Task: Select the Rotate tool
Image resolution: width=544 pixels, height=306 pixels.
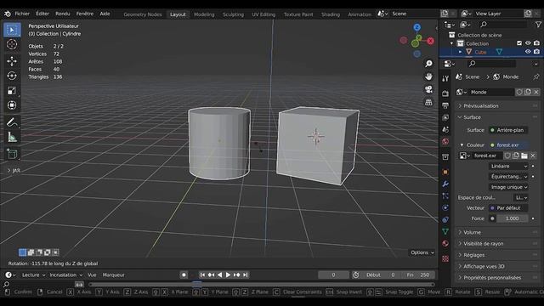Action: pos(12,76)
